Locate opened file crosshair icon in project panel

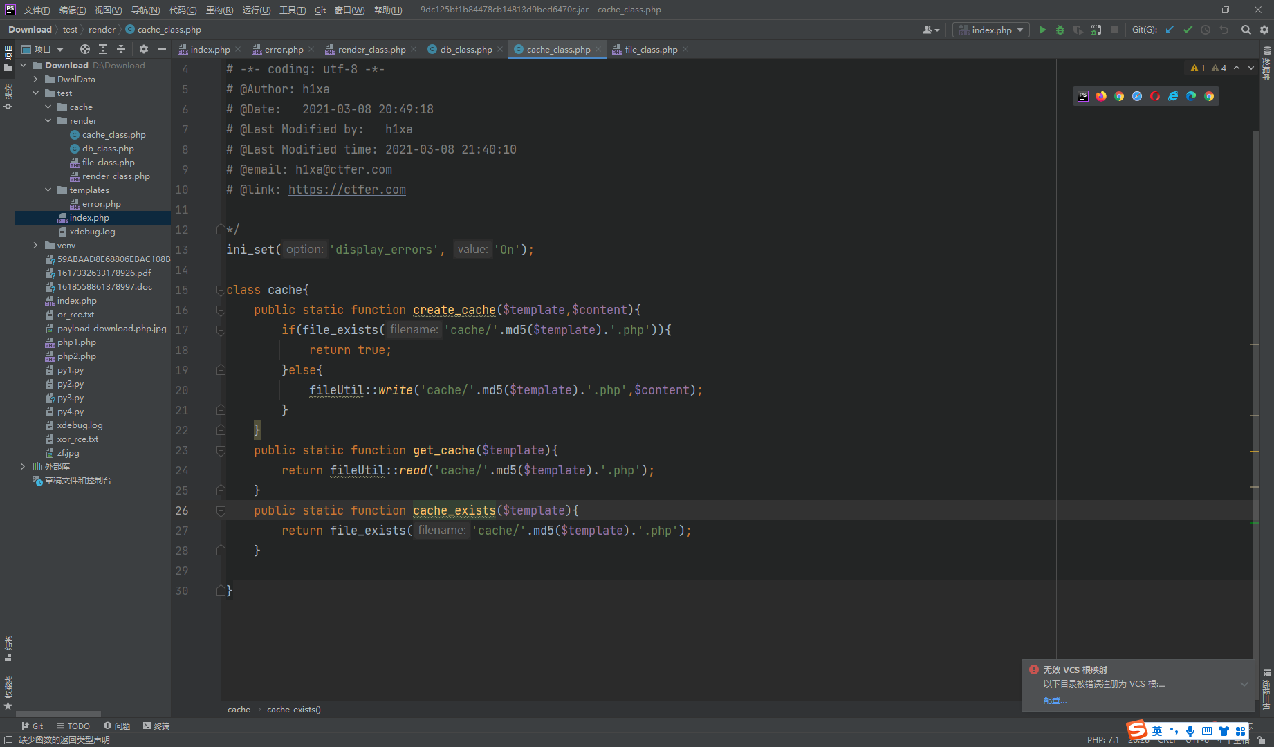click(85, 49)
